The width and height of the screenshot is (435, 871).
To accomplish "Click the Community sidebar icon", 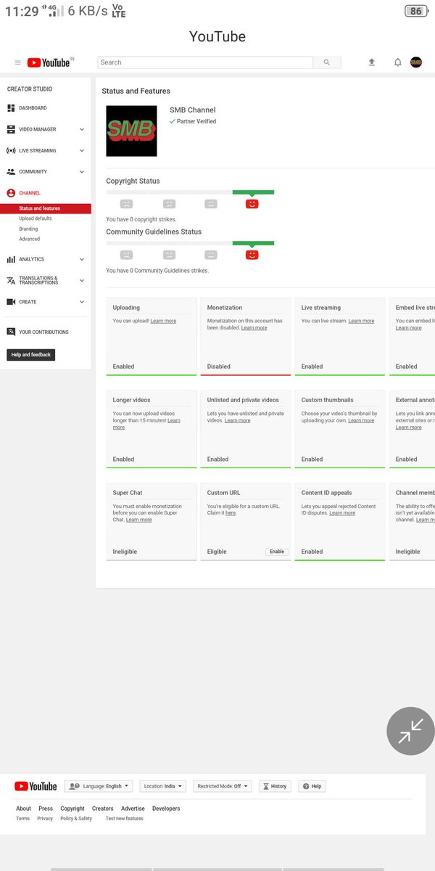I will click(11, 172).
